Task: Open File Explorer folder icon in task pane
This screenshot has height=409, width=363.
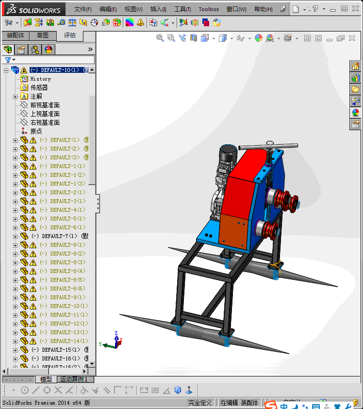Action: [x=356, y=89]
